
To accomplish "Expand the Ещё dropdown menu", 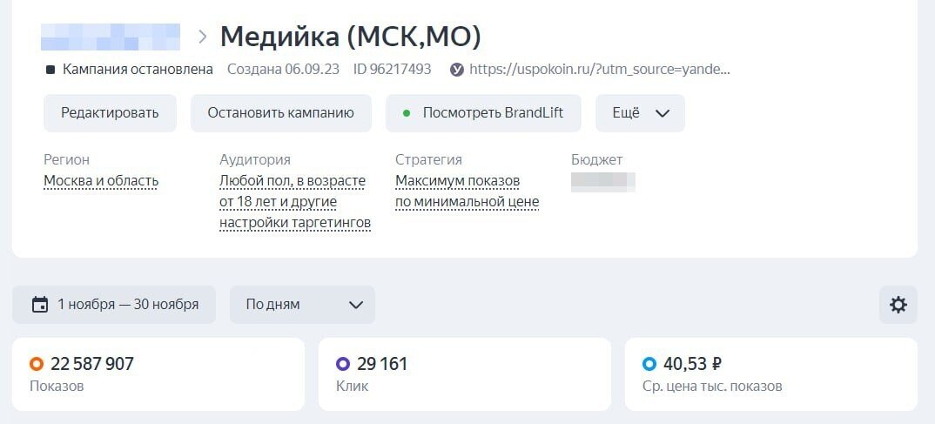I will tap(640, 113).
